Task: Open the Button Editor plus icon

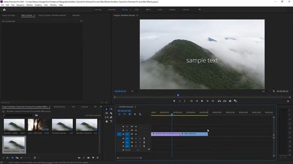Action: [x=288, y=101]
